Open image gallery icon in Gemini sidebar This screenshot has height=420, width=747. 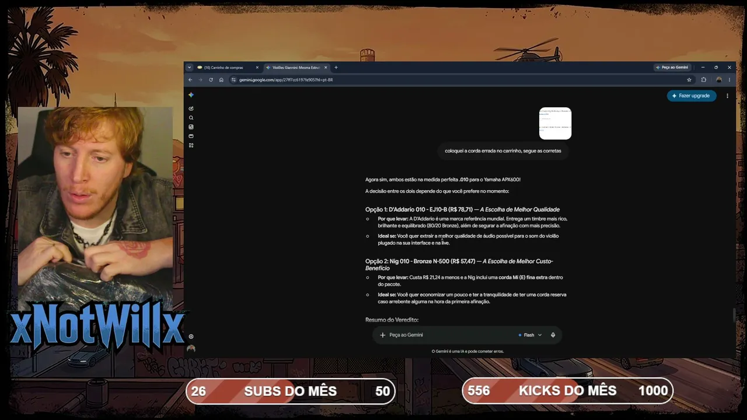191,127
